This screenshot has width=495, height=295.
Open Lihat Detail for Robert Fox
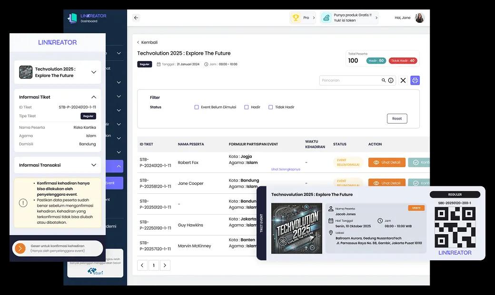386,162
